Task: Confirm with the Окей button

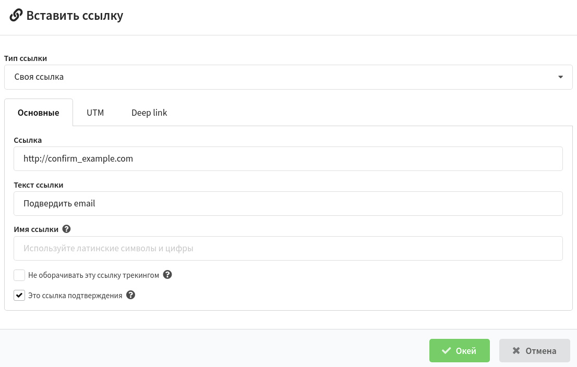Action: (459, 351)
